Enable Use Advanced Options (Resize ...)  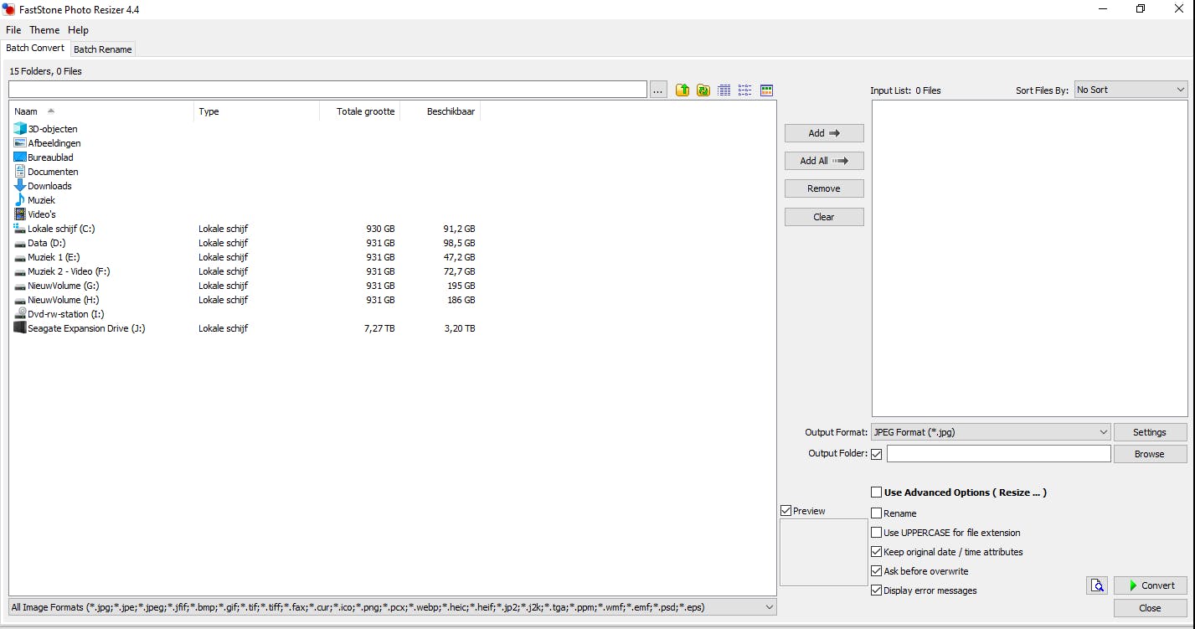pos(877,492)
